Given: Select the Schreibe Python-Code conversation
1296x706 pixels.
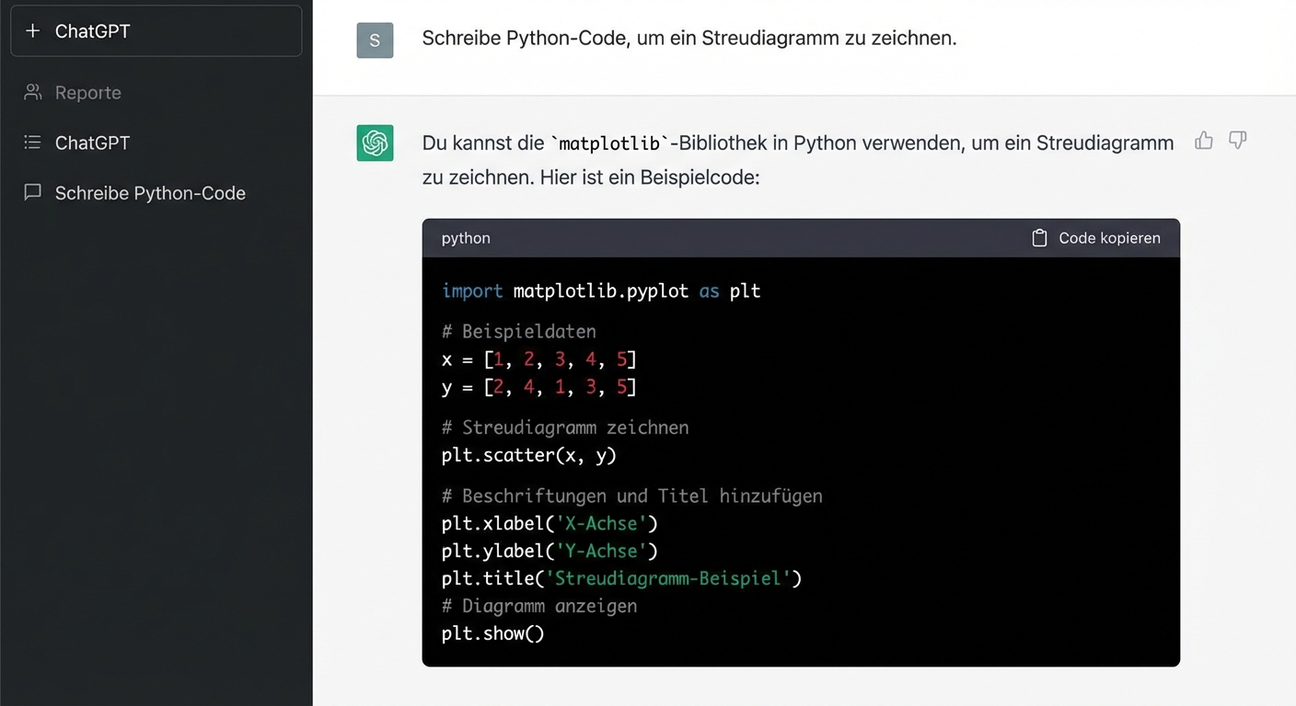Looking at the screenshot, I should (151, 193).
